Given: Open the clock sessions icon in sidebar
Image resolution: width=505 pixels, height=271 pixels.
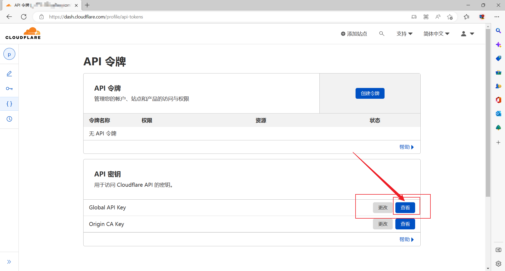Looking at the screenshot, I should coord(9,119).
